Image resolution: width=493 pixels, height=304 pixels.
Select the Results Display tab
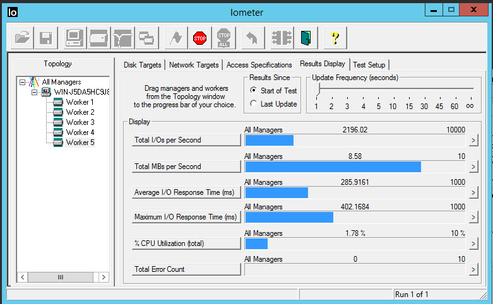click(x=323, y=64)
